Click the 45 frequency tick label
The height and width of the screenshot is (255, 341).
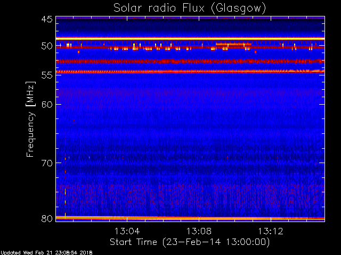47,19
